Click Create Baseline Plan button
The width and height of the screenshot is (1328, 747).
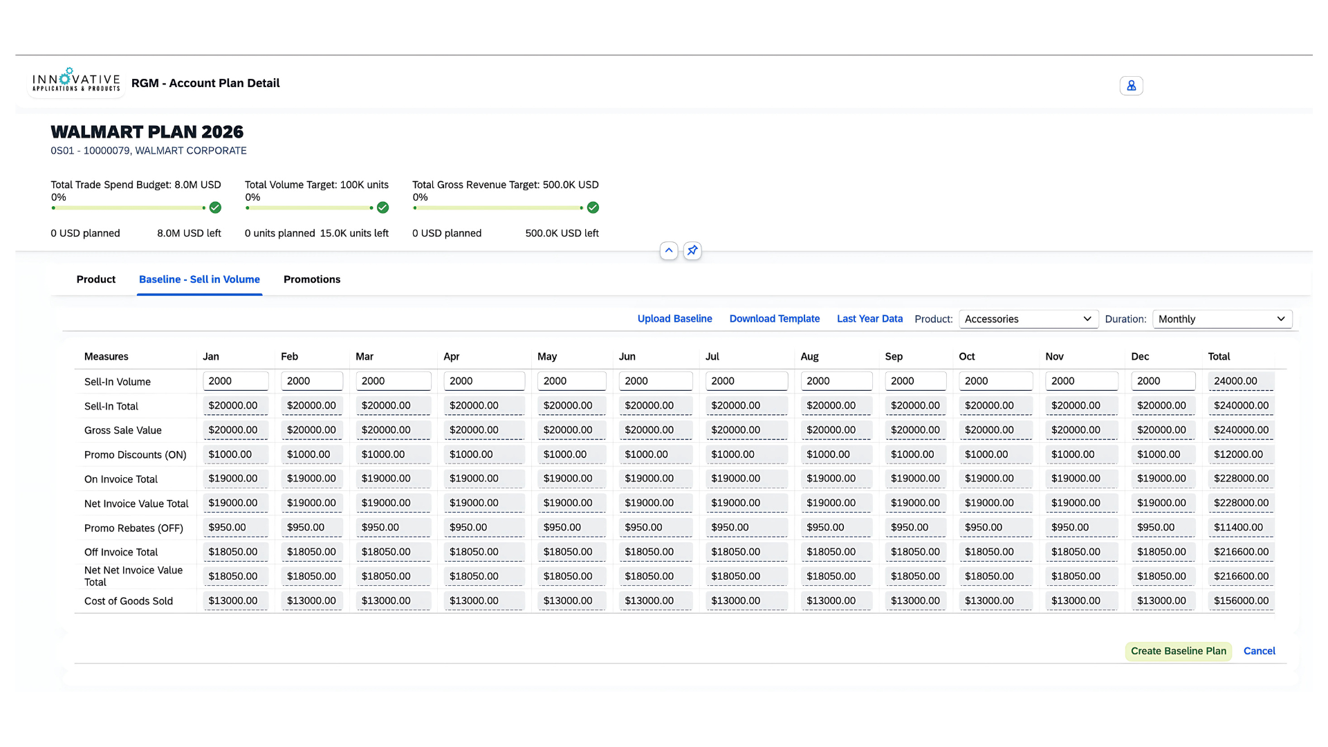click(x=1178, y=651)
